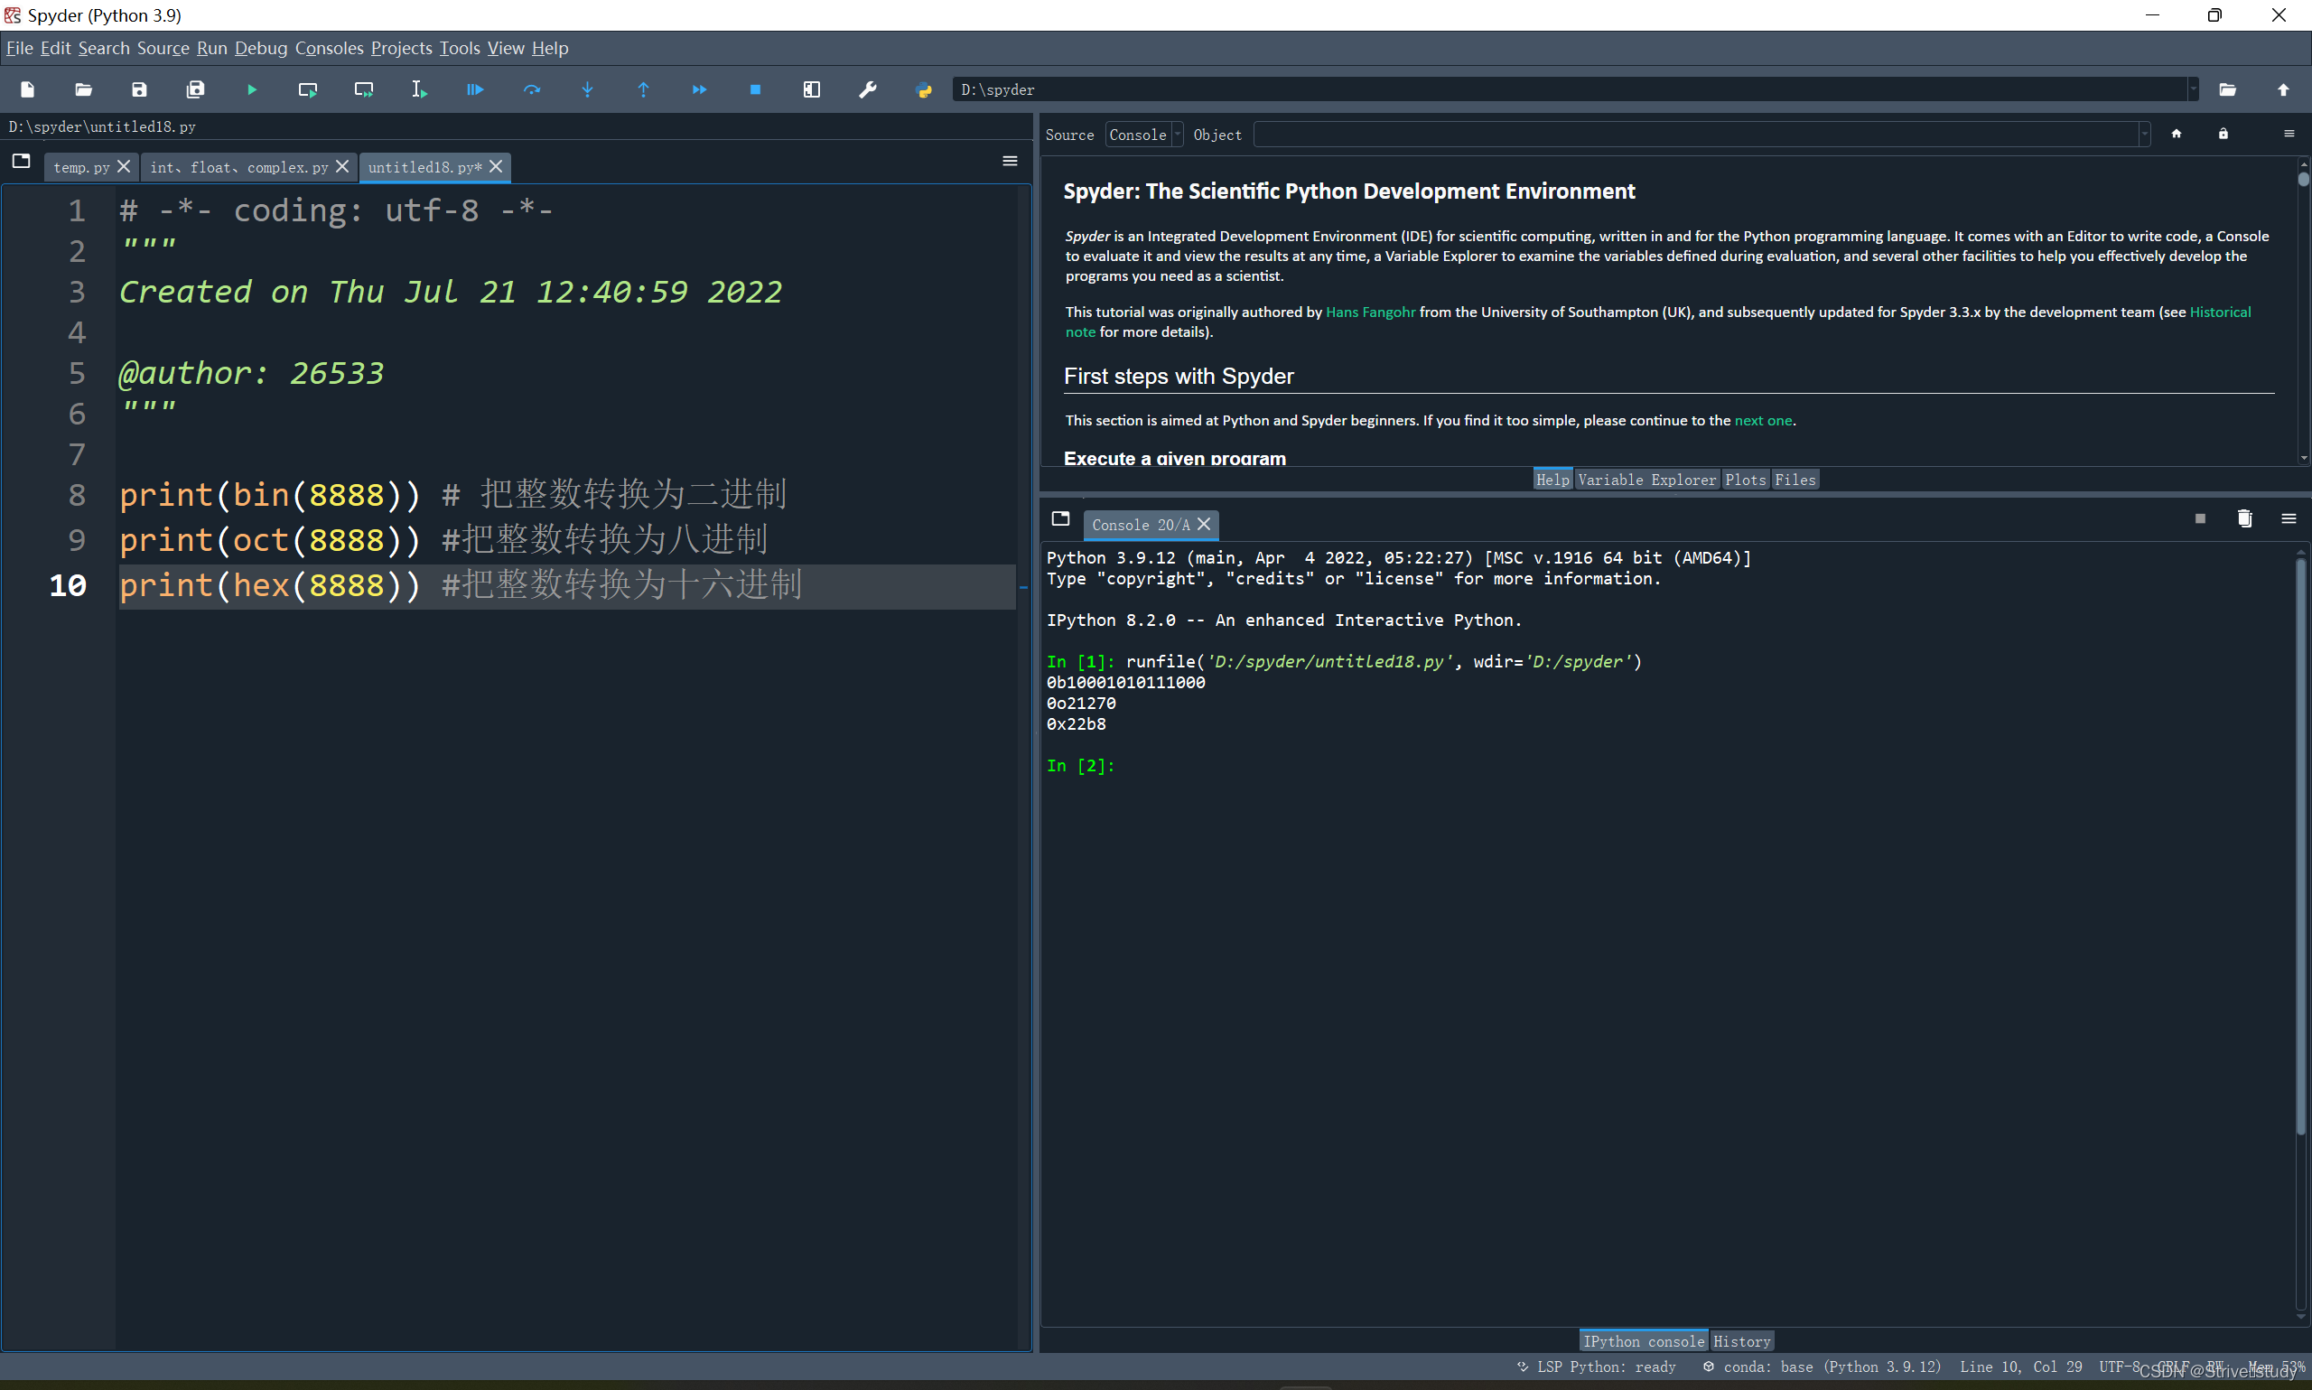Lock the Help pane contents
Viewport: 2312px width, 1390px height.
pyautogui.click(x=2224, y=133)
